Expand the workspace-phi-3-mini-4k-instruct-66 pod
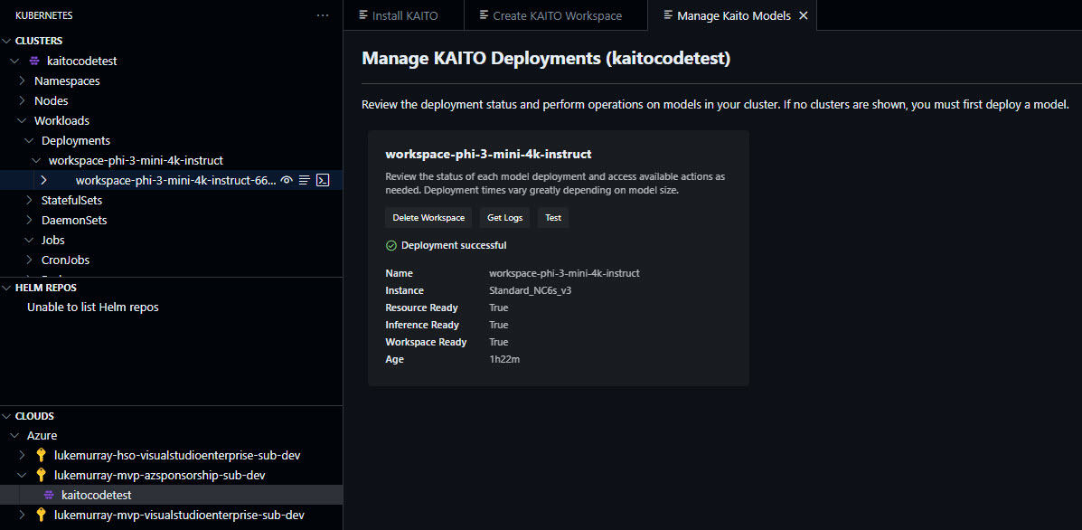1082x530 pixels. click(43, 180)
